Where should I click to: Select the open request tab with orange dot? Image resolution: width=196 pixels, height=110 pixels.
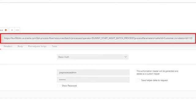pos(4,30)
